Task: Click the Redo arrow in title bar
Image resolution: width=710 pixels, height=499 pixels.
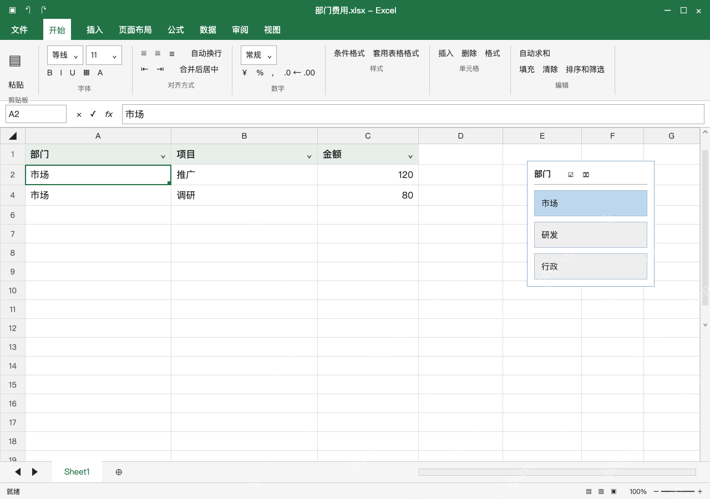Action: pos(43,10)
